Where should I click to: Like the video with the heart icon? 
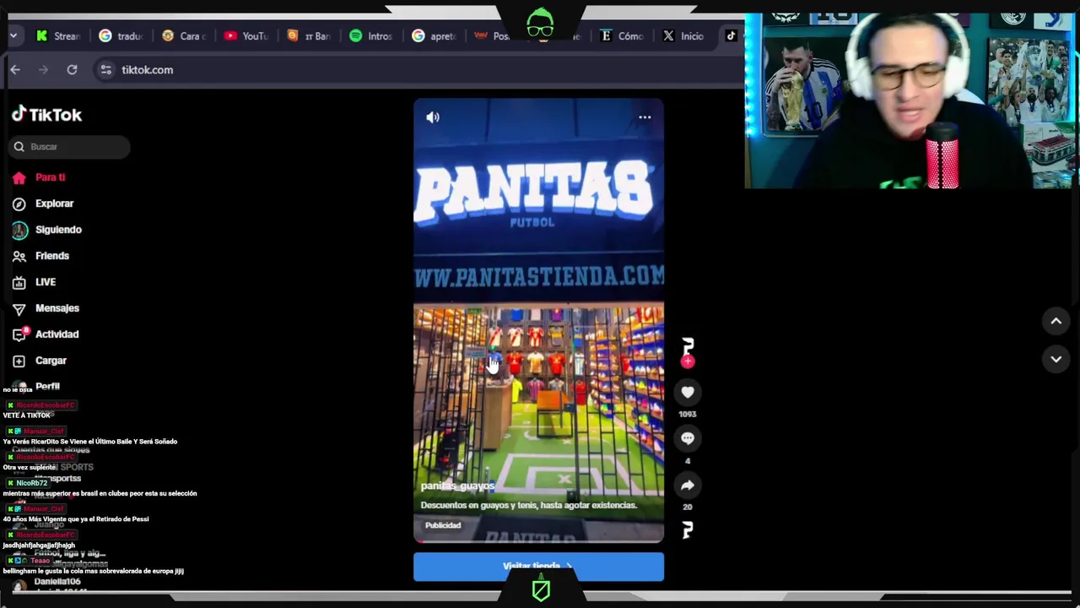pyautogui.click(x=688, y=392)
